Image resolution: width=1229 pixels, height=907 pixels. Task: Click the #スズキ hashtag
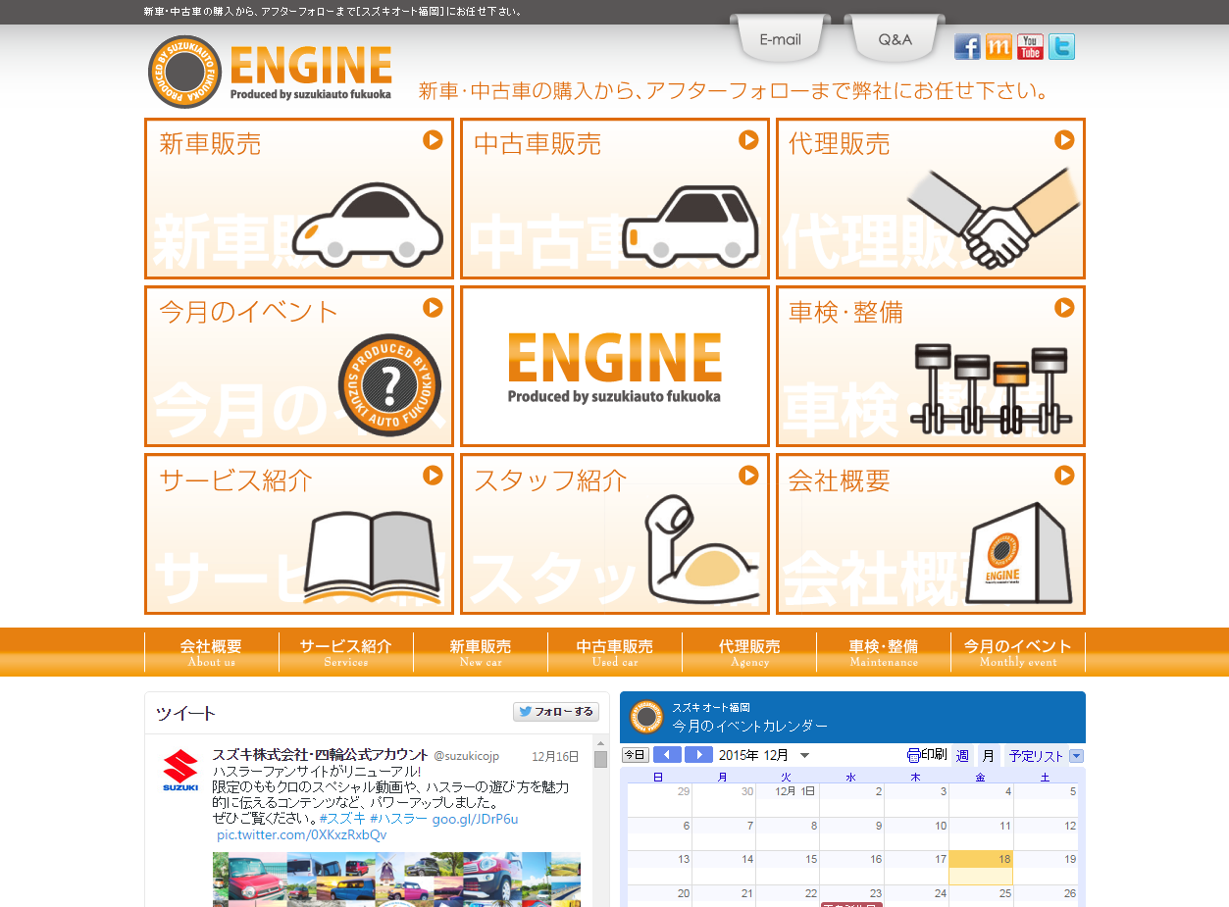pyautogui.click(x=342, y=819)
